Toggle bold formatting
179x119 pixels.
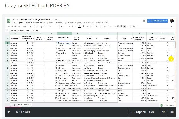(69, 27)
